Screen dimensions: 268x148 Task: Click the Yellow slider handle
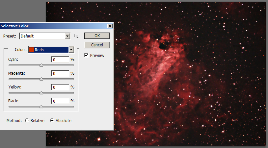pos(41,93)
